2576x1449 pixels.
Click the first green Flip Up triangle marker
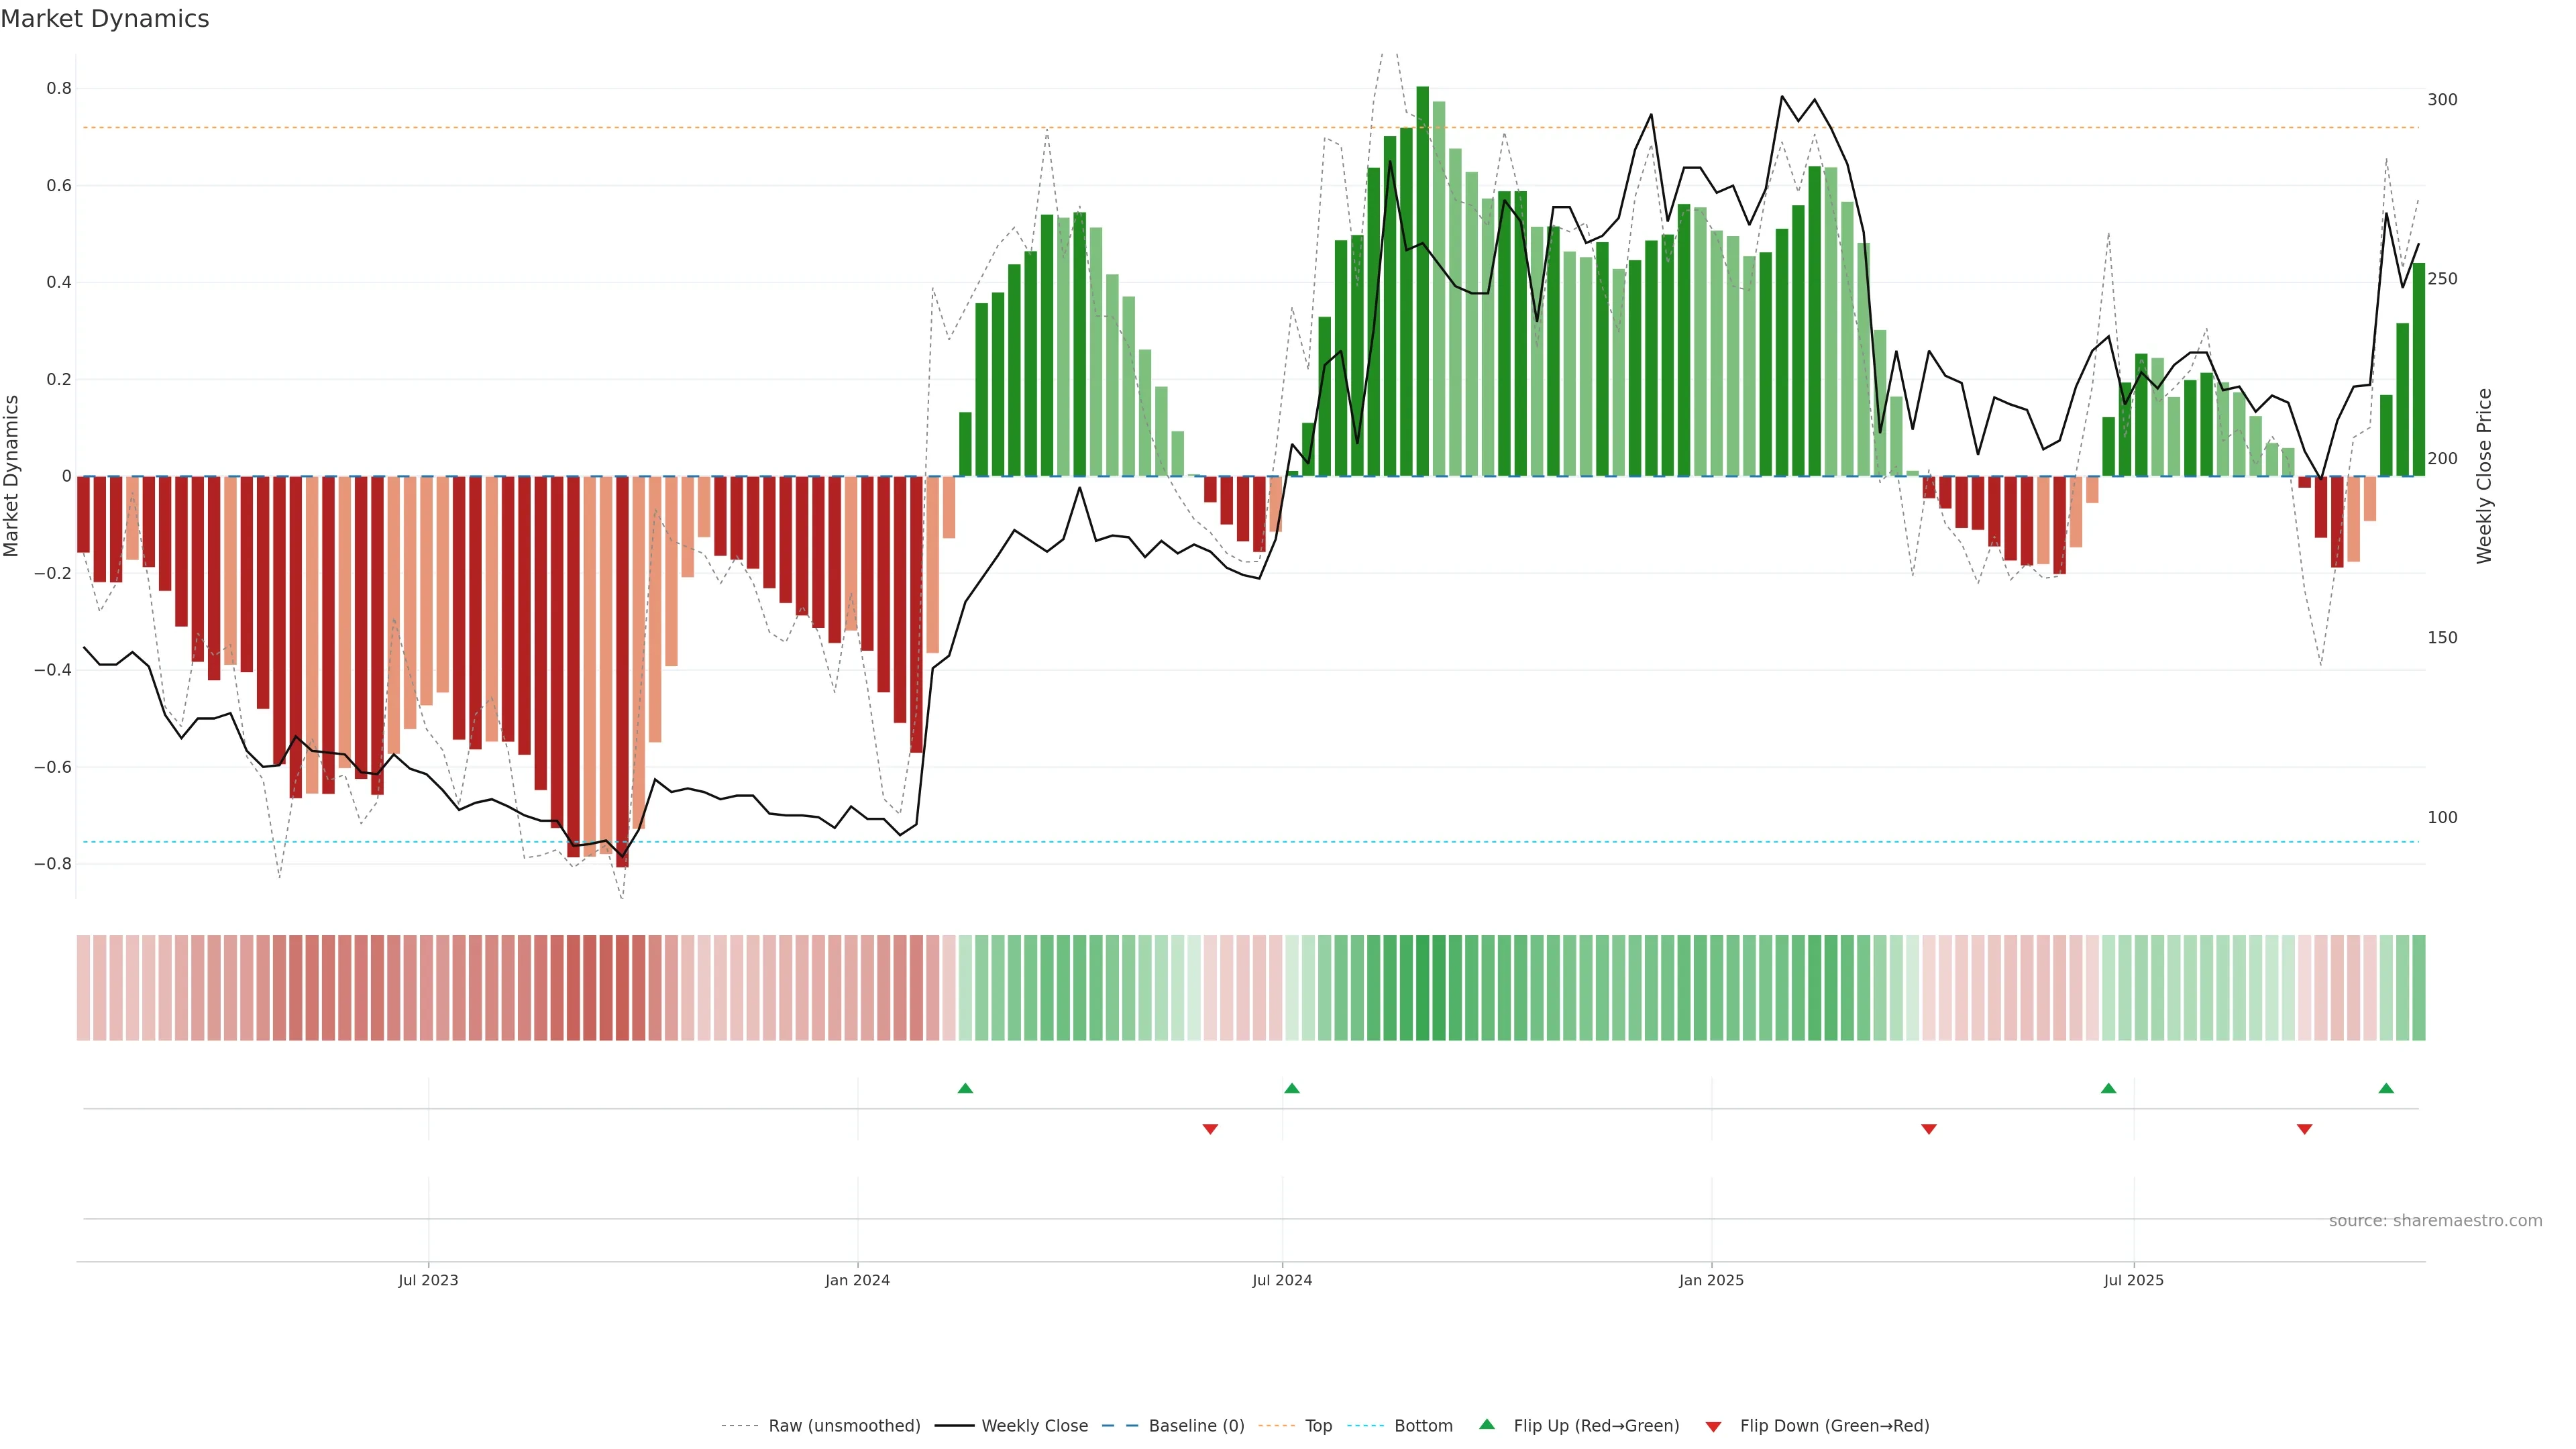[x=965, y=1088]
